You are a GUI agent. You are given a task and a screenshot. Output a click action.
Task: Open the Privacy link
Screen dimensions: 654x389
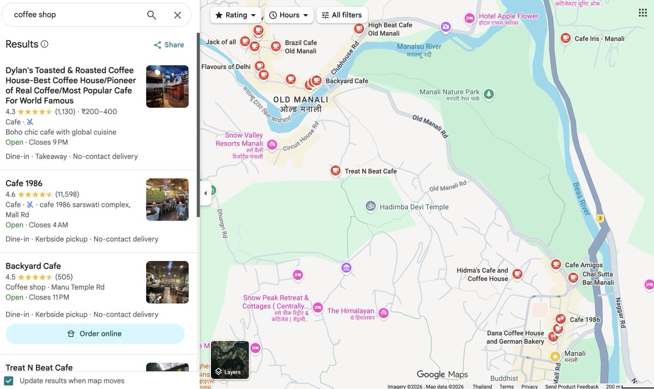click(530, 386)
